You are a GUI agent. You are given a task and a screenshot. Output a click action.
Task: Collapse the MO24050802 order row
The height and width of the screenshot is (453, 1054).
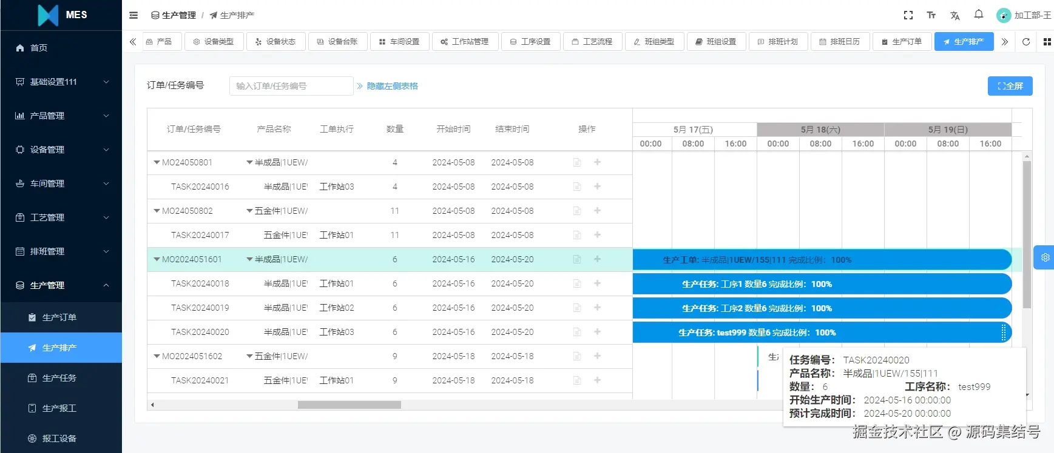(157, 211)
